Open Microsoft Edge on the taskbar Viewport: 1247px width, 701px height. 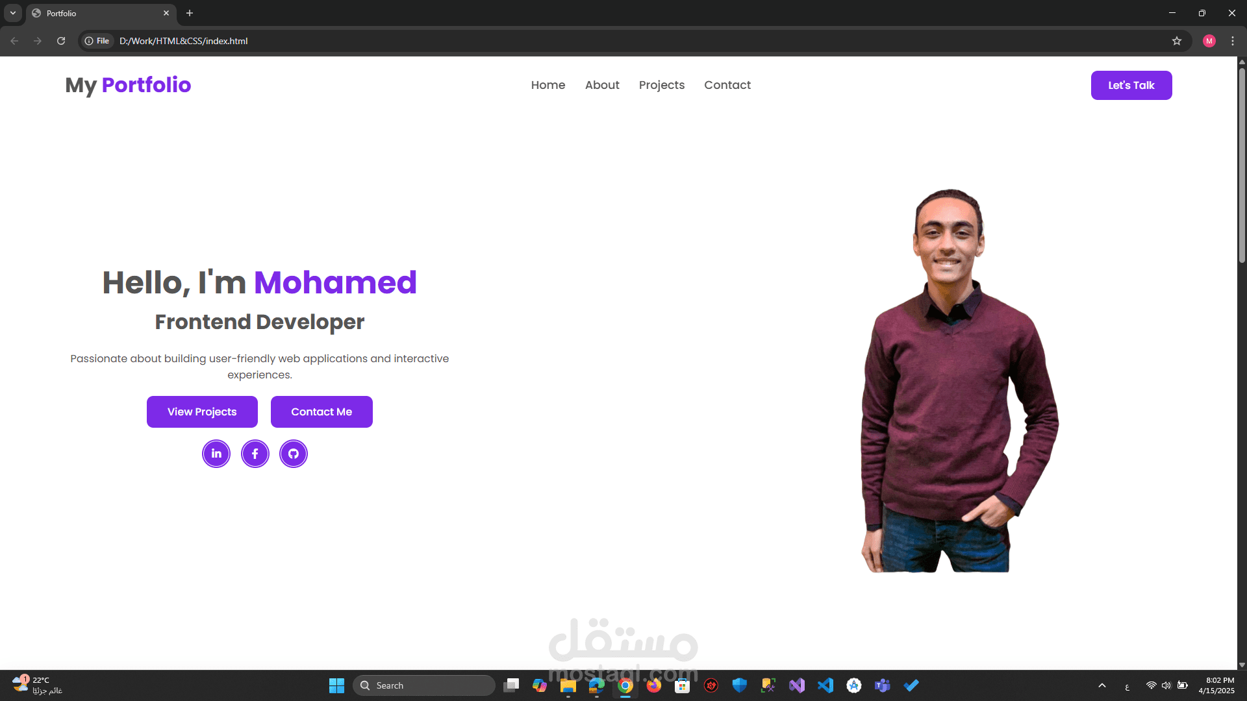(x=597, y=685)
